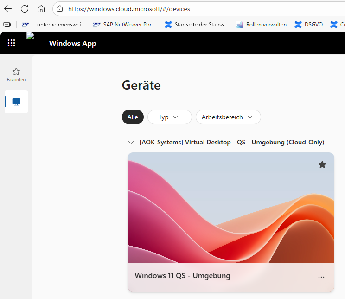345x299 pixels.
Task: Open the SAP NetWeaver Por... bookmark
Action: click(x=124, y=25)
